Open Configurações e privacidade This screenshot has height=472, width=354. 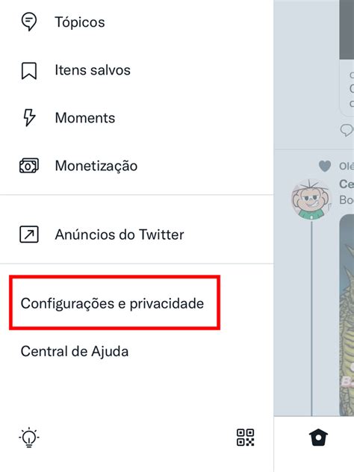tap(112, 303)
